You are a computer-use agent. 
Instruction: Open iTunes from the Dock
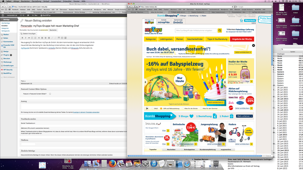(154, 164)
